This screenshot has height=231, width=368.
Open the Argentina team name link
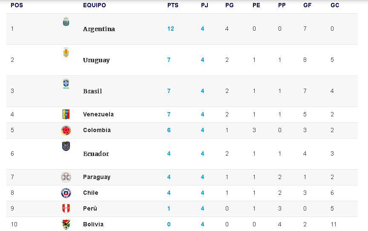99,29
